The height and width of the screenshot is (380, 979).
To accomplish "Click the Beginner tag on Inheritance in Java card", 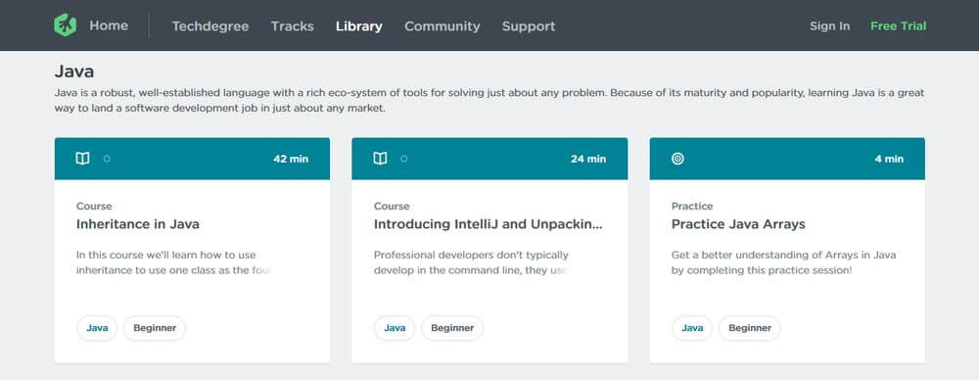I will tap(155, 328).
